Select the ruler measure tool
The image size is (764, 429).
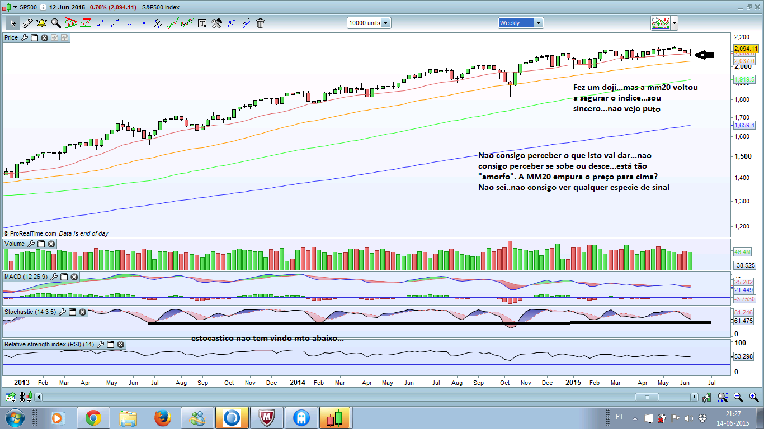click(27, 23)
